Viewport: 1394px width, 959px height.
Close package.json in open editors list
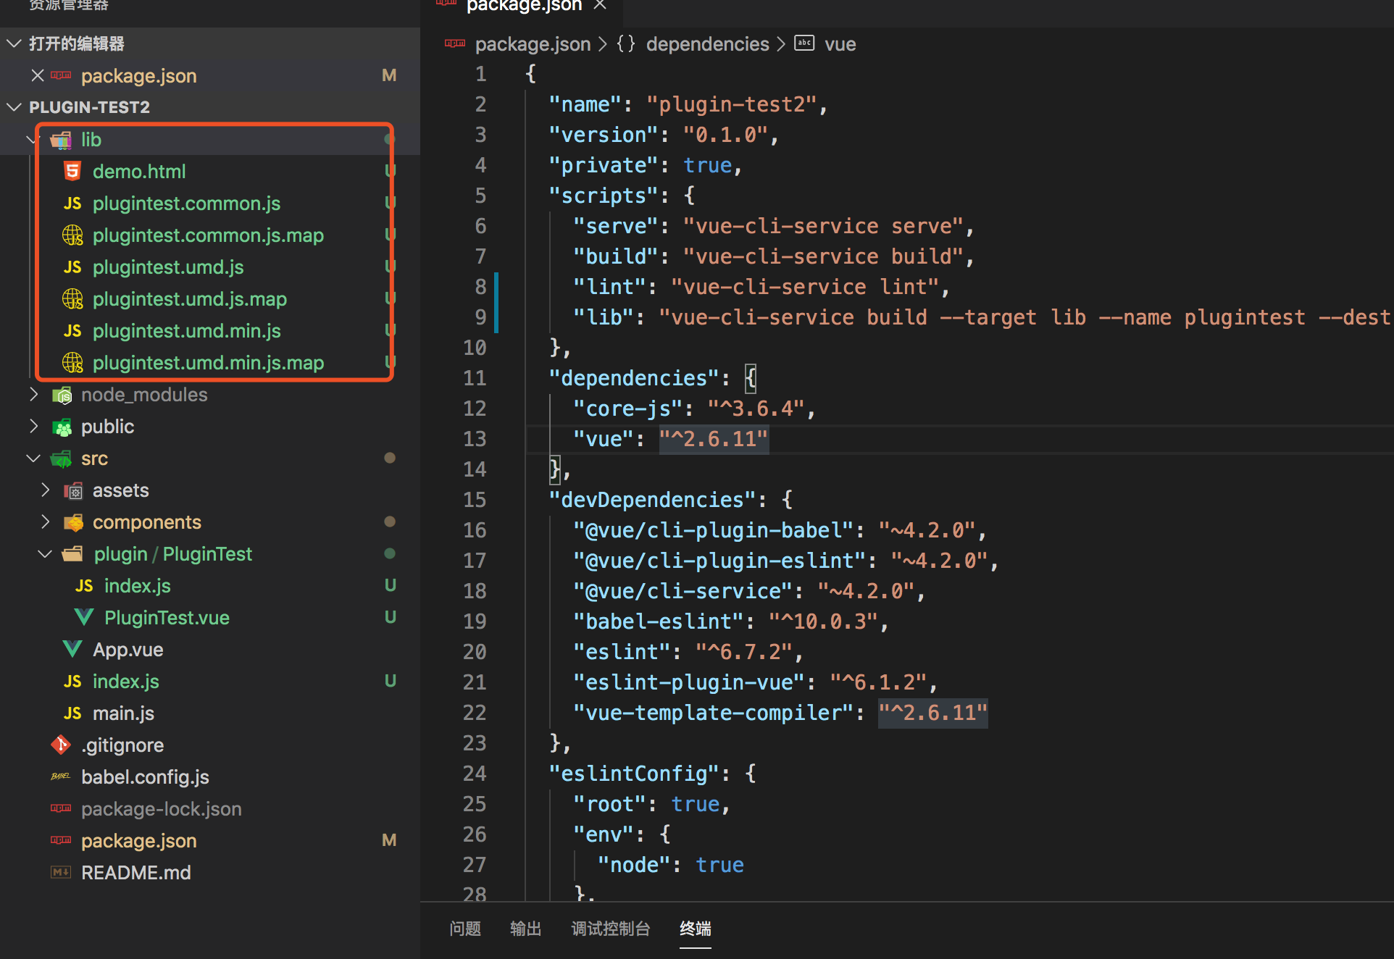coord(38,75)
